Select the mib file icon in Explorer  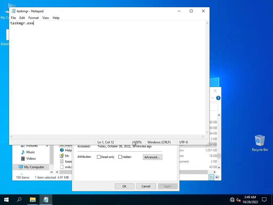pos(62,167)
